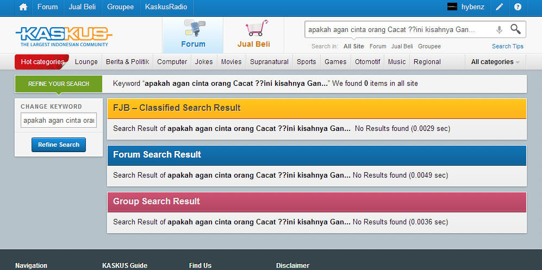Go to the home icon in top bar
Image resolution: width=542 pixels, height=270 pixels.
(x=23, y=7)
